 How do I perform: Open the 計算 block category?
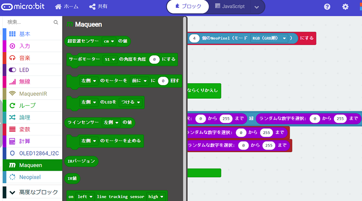[x=32, y=141]
